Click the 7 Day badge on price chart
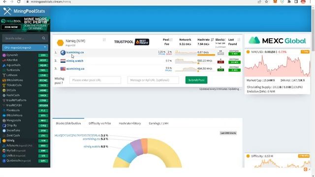 point(305,52)
